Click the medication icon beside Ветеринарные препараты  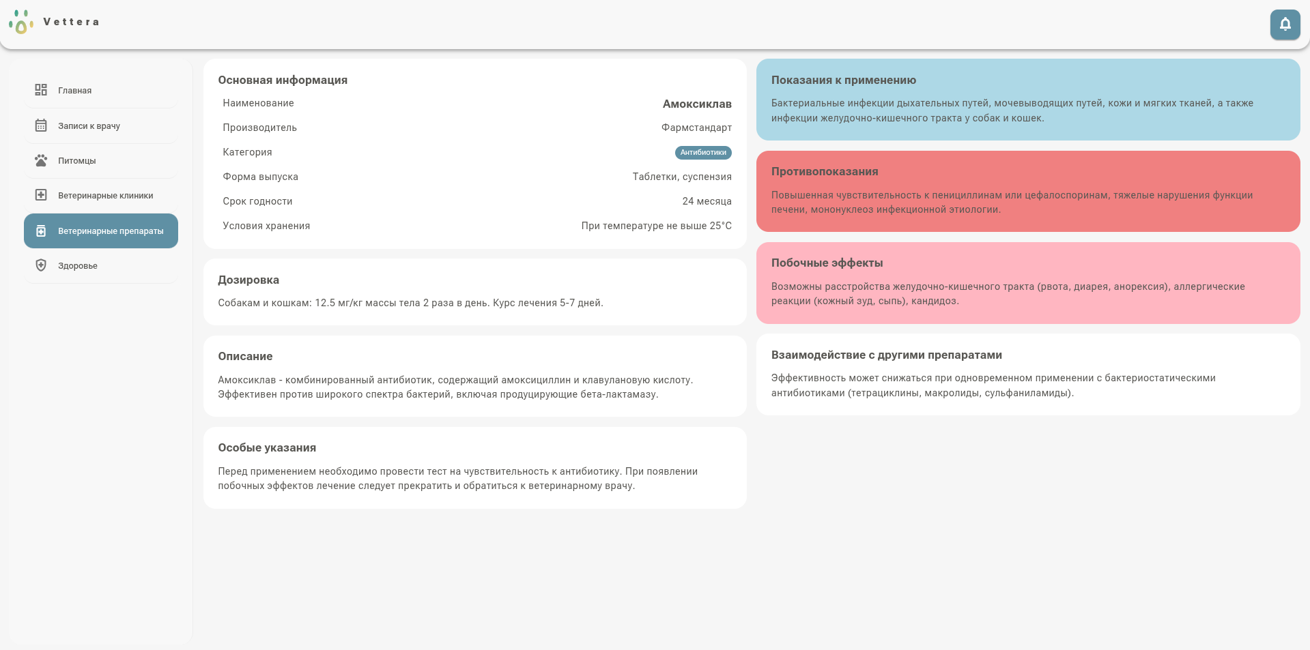41,231
